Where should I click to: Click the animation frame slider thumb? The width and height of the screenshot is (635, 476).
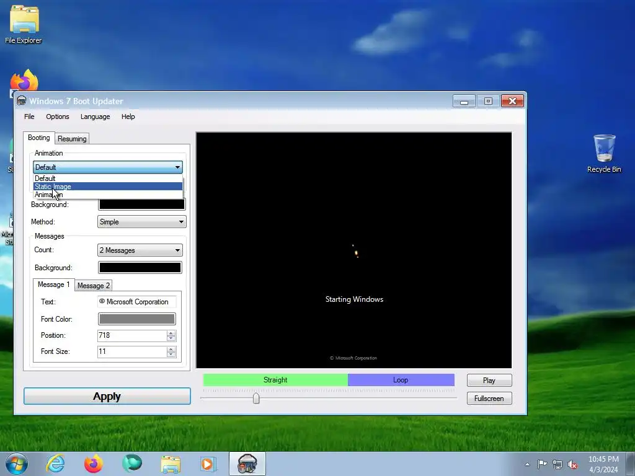point(256,399)
